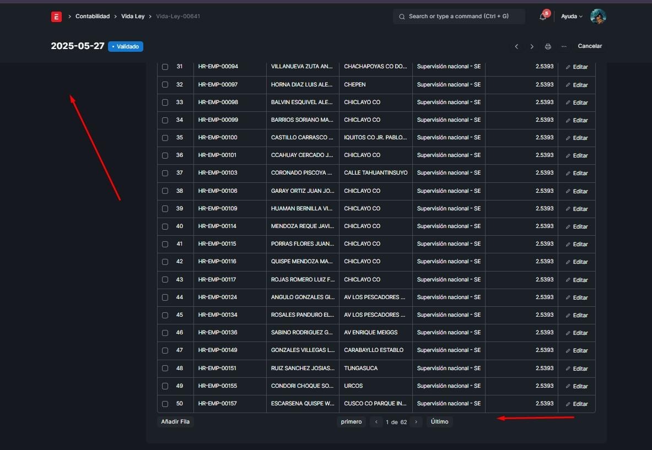
Task: Go to previous table page arrow
Action: coord(376,422)
